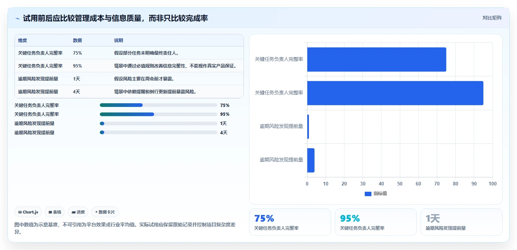Click the description 情景中依赖提醒和例行更新提前暴露风险
517x250 pixels.
[155, 92]
